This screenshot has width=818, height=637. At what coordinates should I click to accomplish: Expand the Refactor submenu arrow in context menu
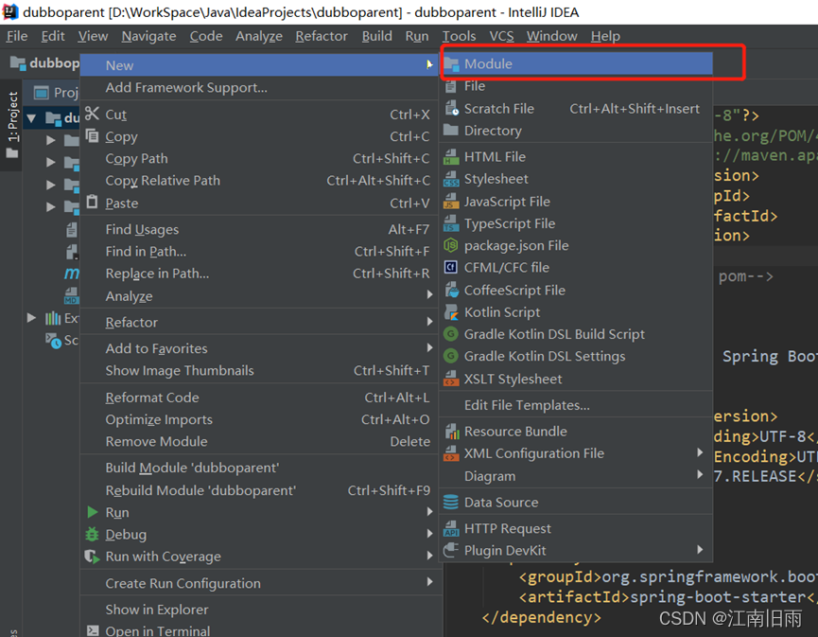point(430,321)
